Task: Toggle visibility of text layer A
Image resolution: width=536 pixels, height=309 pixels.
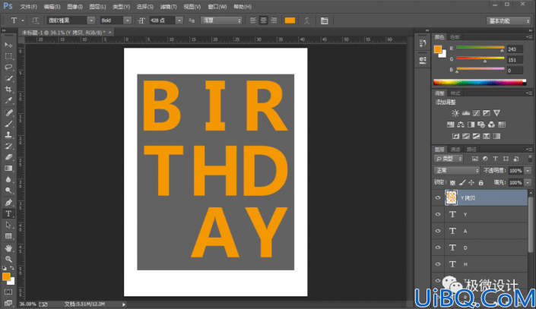Action: [x=438, y=231]
